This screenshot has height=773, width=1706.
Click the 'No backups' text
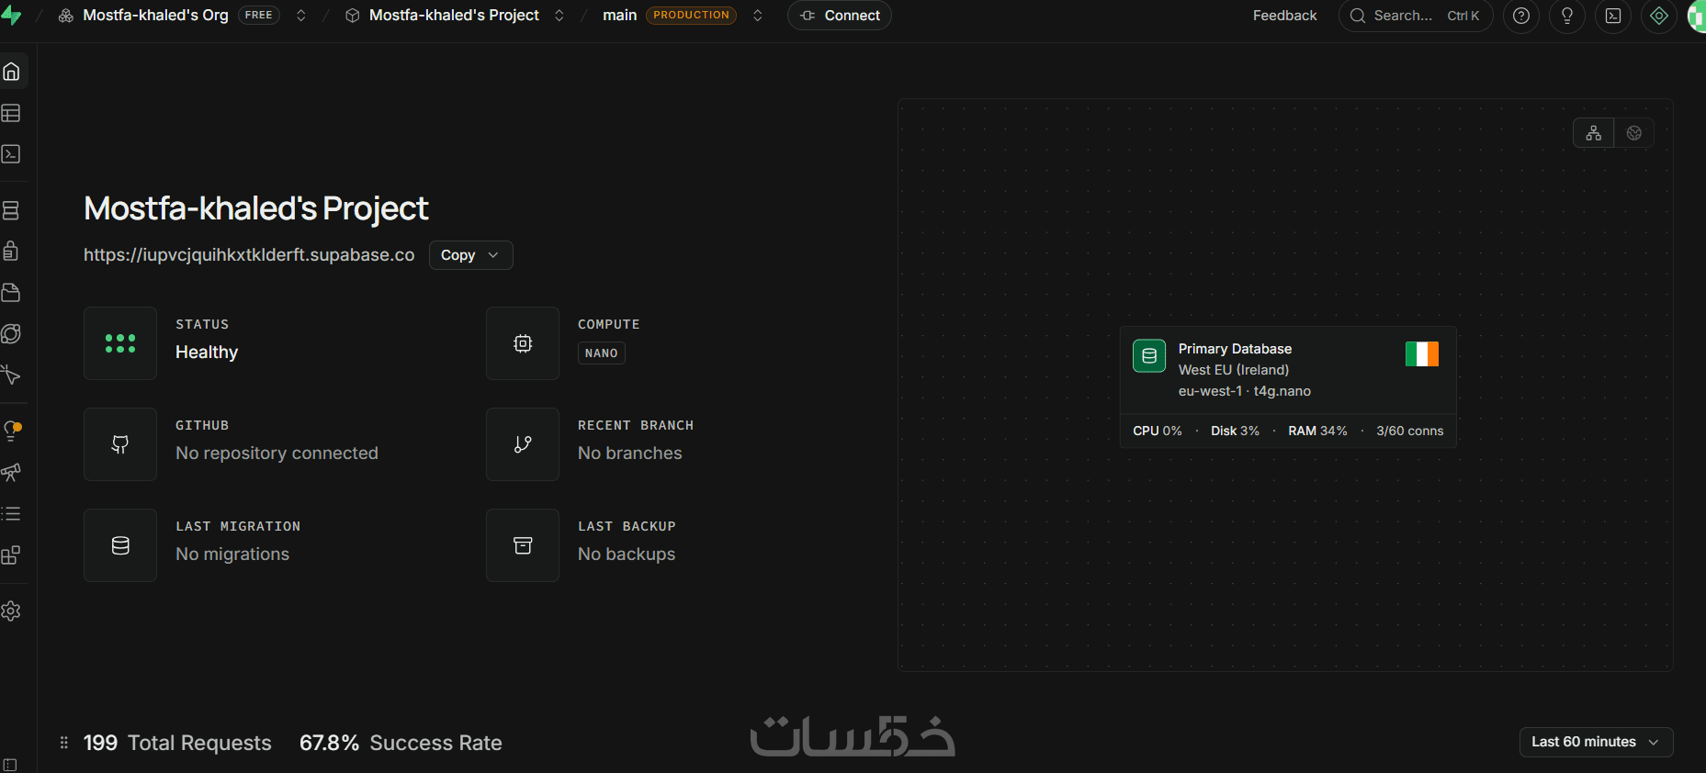pyautogui.click(x=627, y=555)
